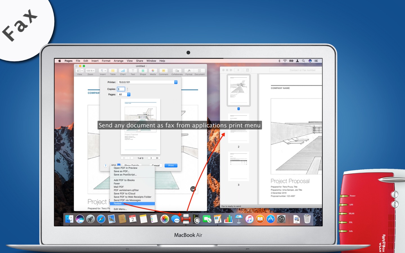The height and width of the screenshot is (253, 405).
Task: Jump to last page in print preview
Action: [157, 158]
